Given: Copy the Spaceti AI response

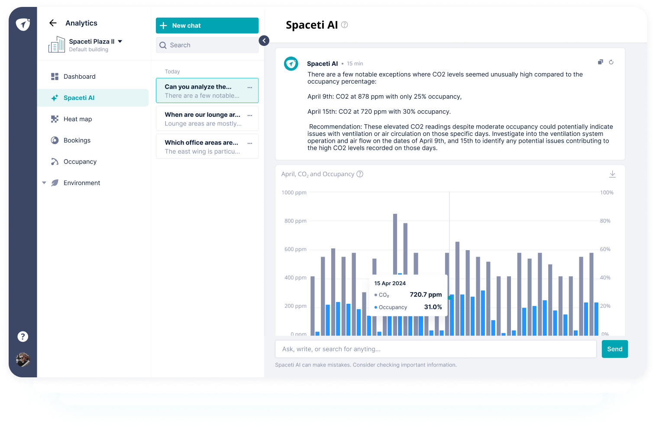Looking at the screenshot, I should [x=601, y=62].
